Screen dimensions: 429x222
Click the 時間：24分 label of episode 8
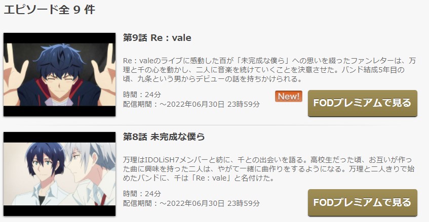point(142,194)
